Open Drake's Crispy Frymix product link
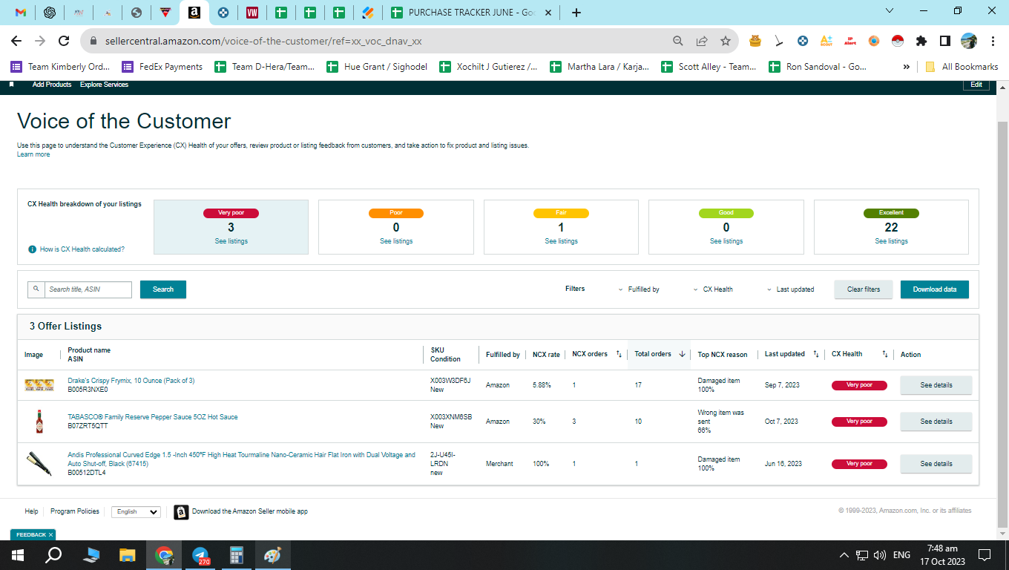1009x570 pixels. click(131, 381)
